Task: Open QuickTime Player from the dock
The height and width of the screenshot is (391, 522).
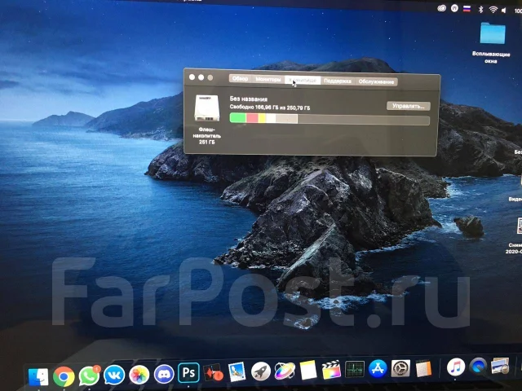Action: click(478, 367)
